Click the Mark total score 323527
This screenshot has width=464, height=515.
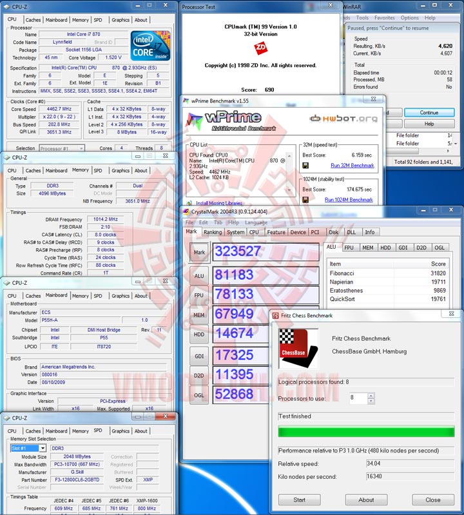[266, 251]
